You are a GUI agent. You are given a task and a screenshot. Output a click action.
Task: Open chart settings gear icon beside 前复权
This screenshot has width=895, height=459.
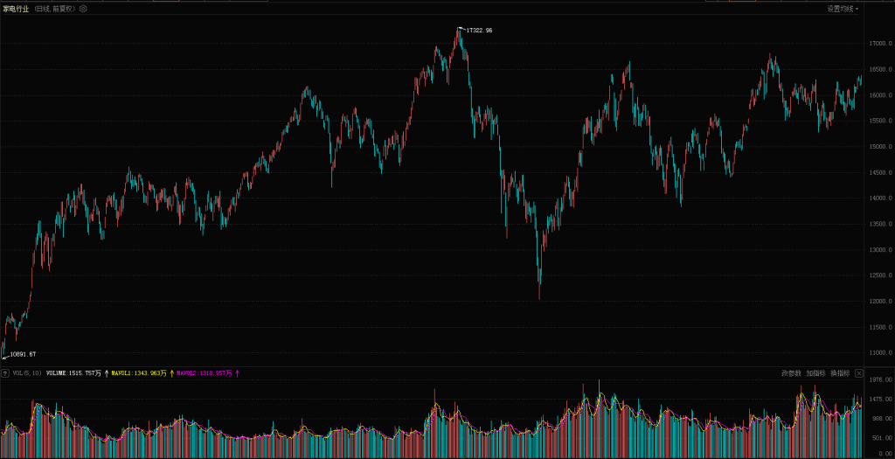[83, 9]
